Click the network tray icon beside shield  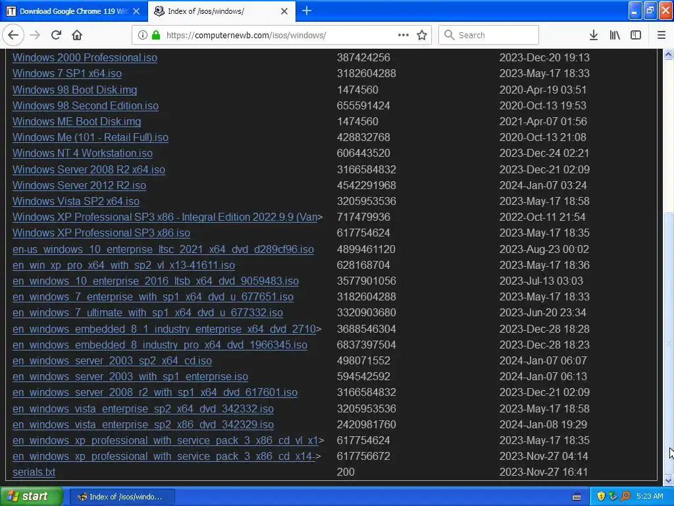pos(613,497)
